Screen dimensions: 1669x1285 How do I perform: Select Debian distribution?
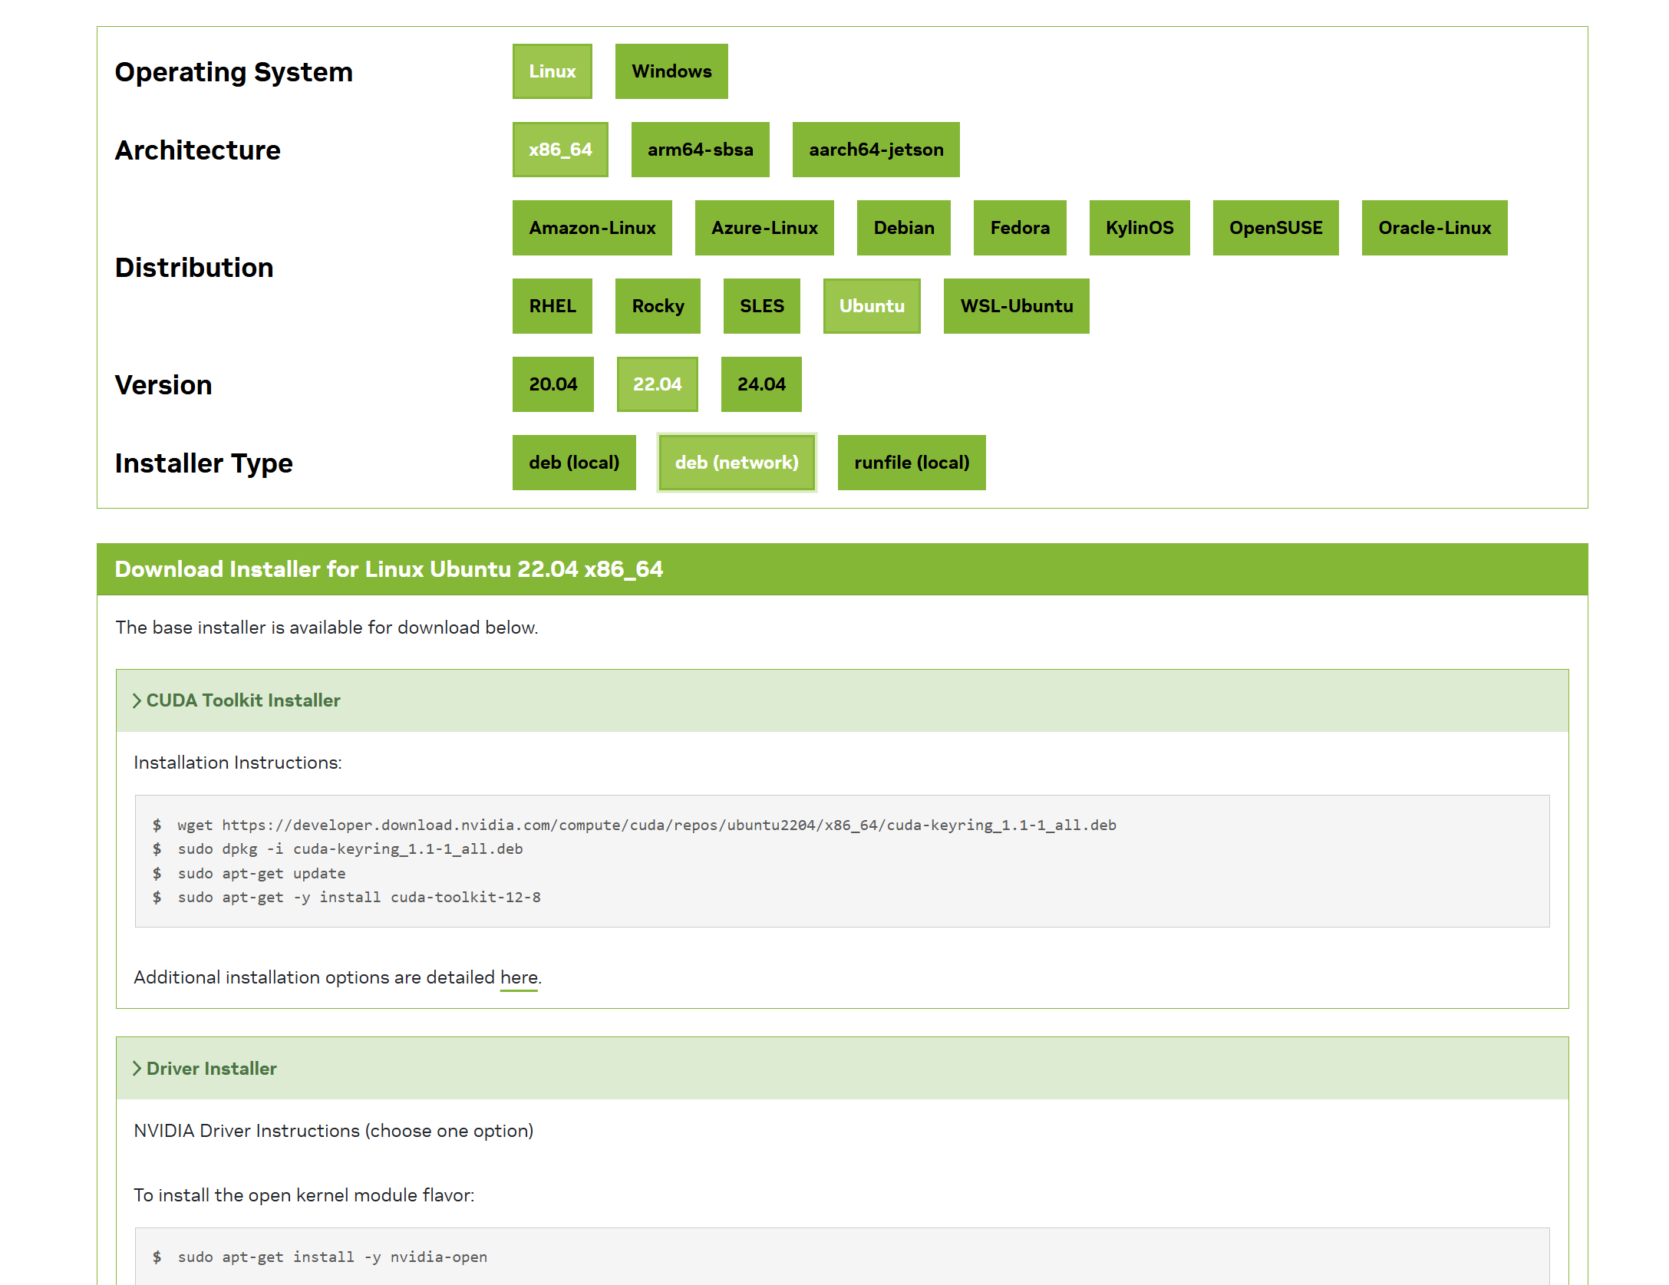(903, 228)
